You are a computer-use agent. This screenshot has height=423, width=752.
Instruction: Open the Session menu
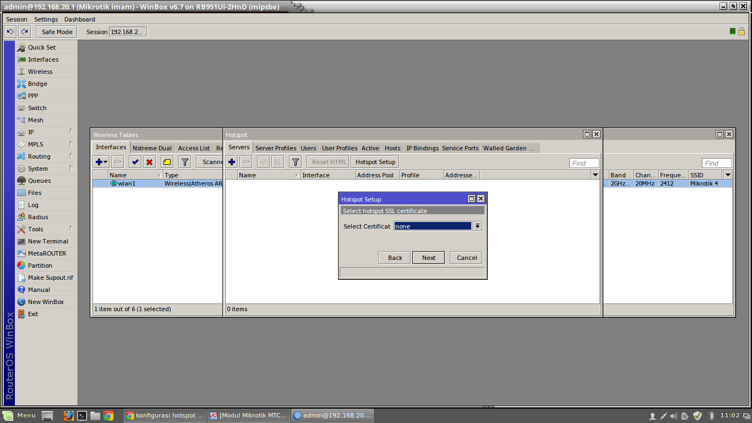point(17,19)
